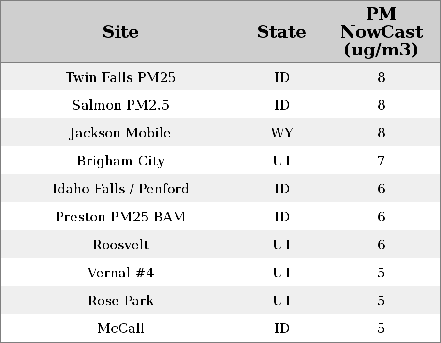Click the UT state cell for Roosvelt
441x343 pixels.
282,245
